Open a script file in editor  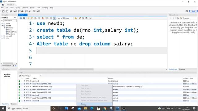[21, 18]
